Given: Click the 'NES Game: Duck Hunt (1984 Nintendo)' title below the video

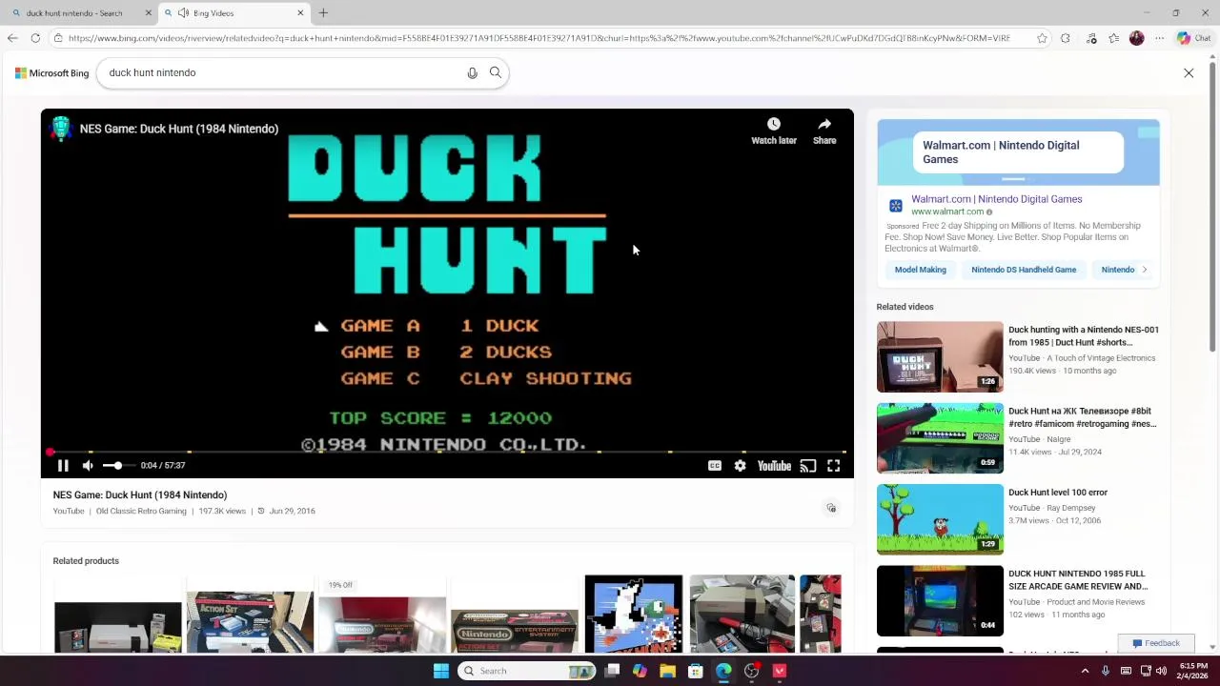Looking at the screenshot, I should tap(140, 494).
